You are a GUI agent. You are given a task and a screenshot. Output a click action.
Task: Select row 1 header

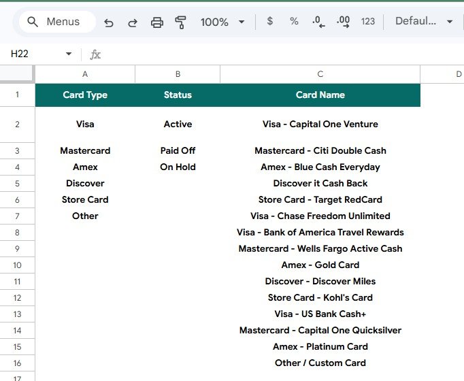(17, 95)
